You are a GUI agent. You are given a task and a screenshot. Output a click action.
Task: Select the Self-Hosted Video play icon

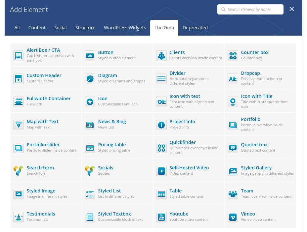click(x=161, y=171)
